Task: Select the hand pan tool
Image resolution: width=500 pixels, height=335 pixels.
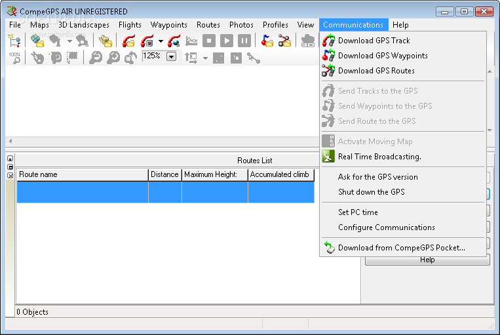Action: 37,58
